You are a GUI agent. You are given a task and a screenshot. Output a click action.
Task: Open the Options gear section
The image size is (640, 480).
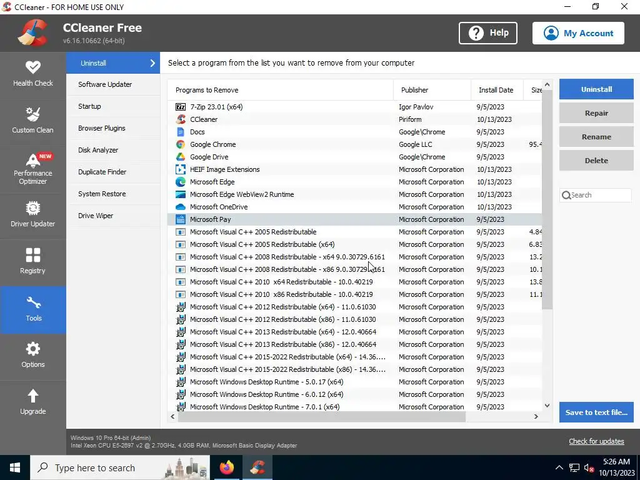pyautogui.click(x=32, y=356)
